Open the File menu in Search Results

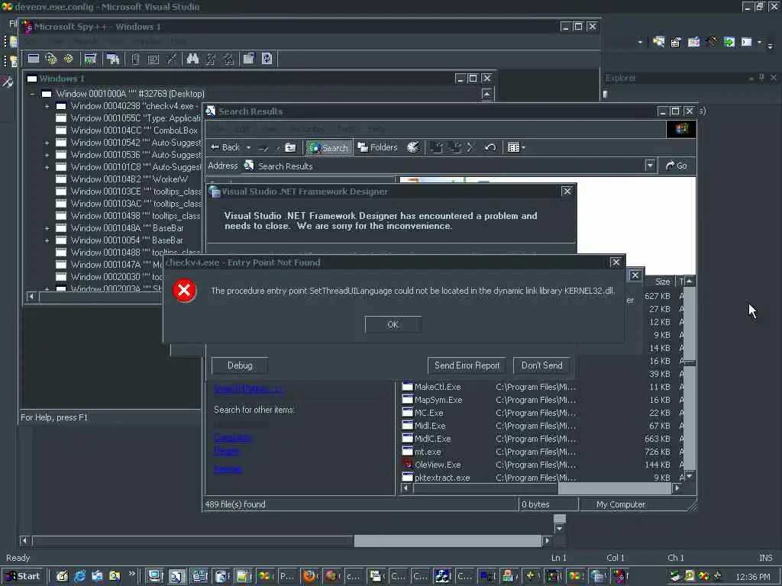coord(218,129)
